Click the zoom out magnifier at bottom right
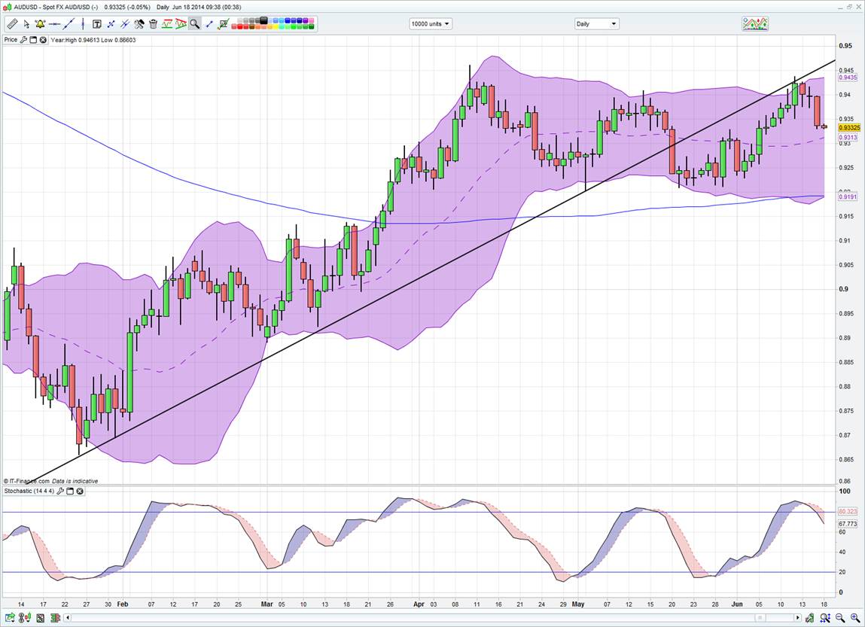865x627 pixels. pyautogui.click(x=839, y=618)
